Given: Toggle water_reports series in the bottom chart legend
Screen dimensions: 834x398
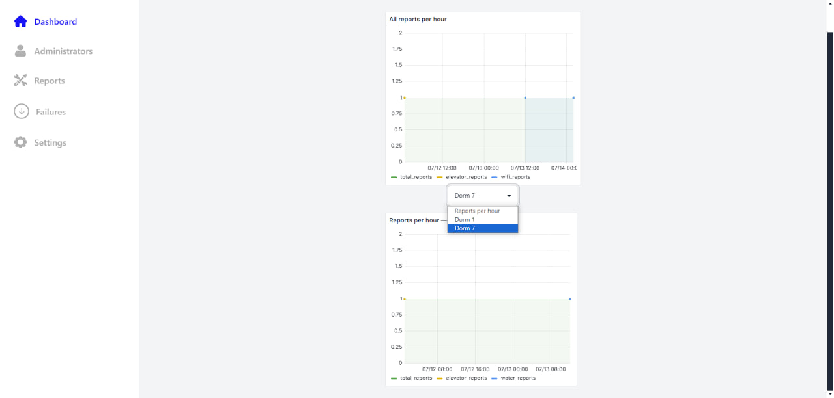Looking at the screenshot, I should [x=517, y=378].
